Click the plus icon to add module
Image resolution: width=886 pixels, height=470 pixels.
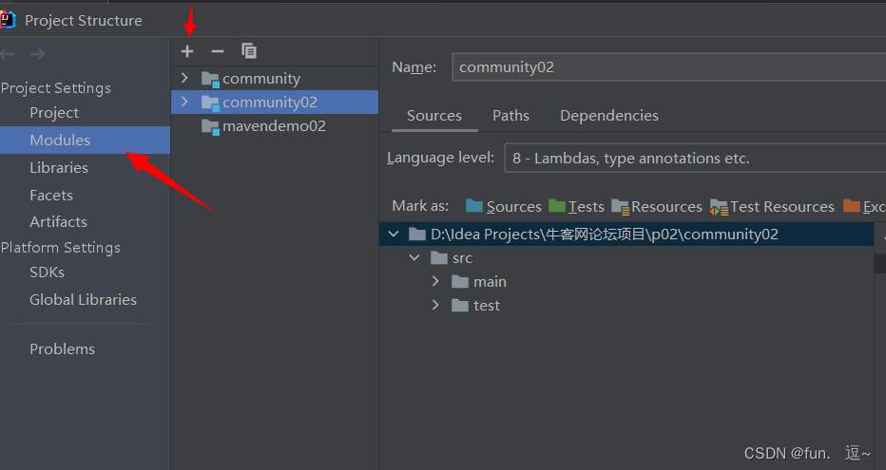pos(187,51)
